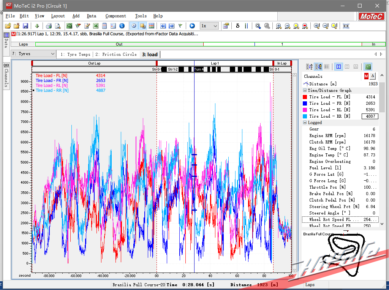Click the Out lap bar segment
This screenshot has height=290, width=389.
click(x=119, y=44)
